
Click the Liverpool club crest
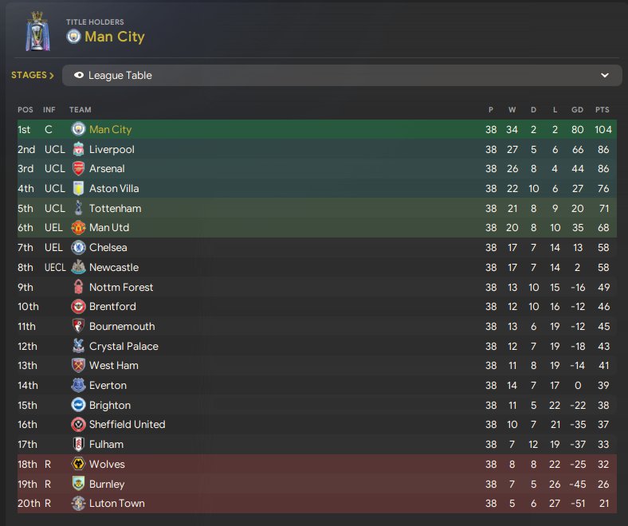click(78, 149)
